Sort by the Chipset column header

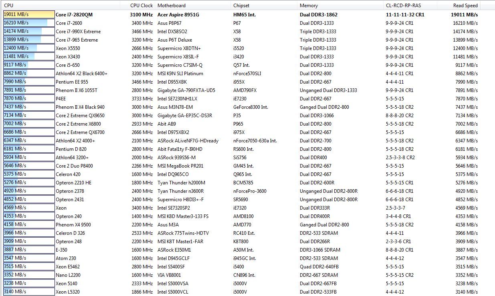[264, 5]
